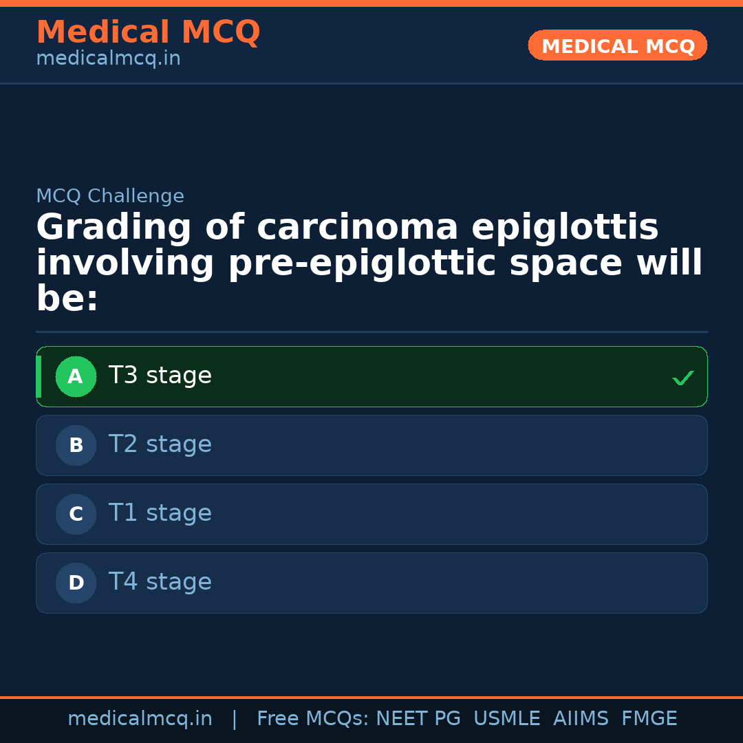Select USMLE in the footer

point(506,719)
